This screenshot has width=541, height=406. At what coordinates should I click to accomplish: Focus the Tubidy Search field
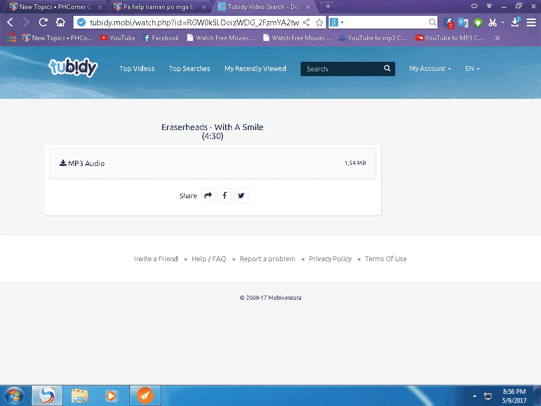tap(342, 69)
